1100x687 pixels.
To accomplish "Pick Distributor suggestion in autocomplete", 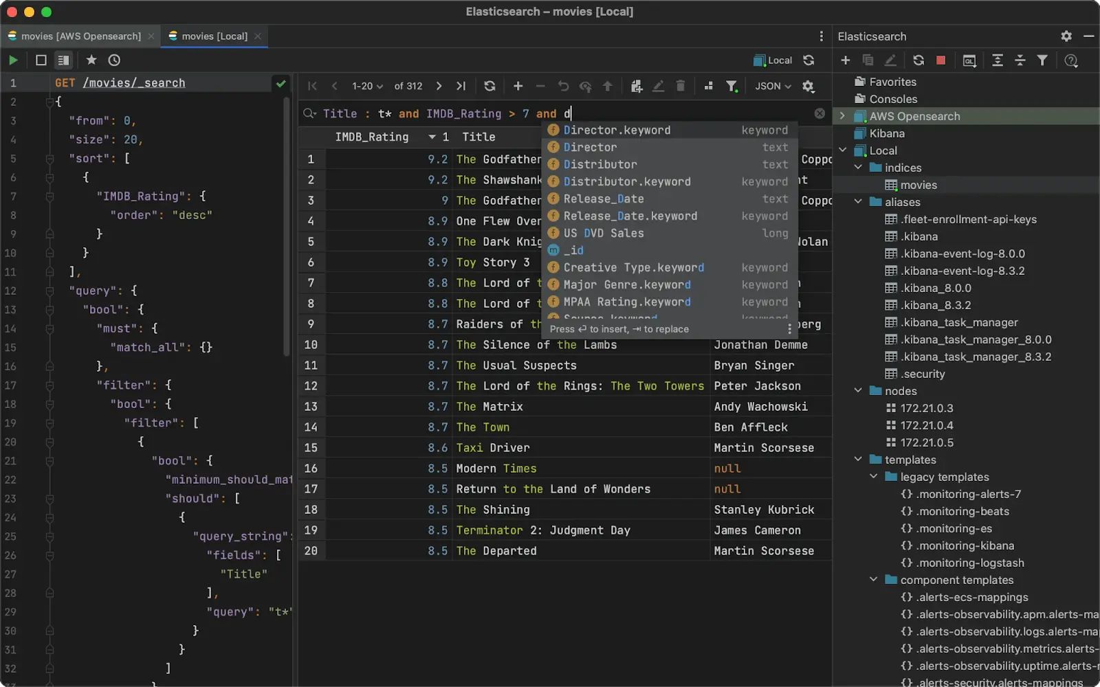I will tap(670, 164).
